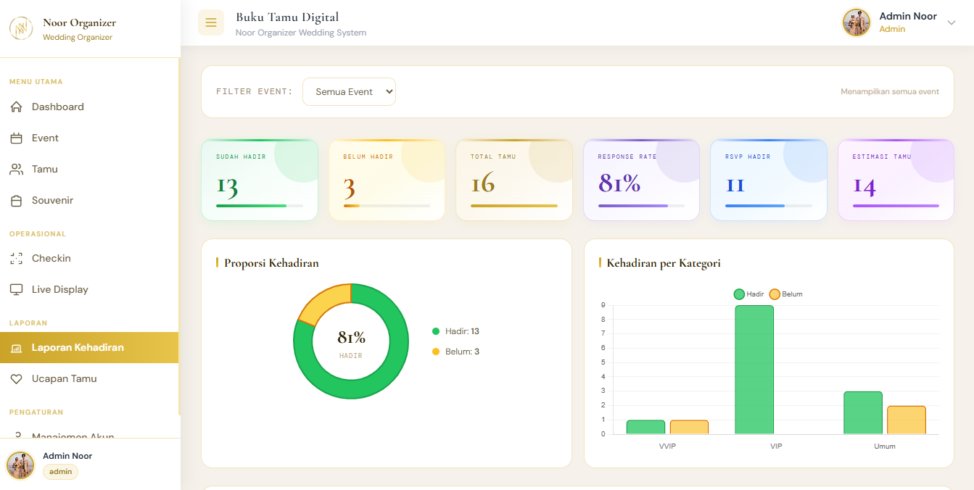This screenshot has height=490, width=974.
Task: Click the Sudah Hadir value 13
Action: (227, 186)
